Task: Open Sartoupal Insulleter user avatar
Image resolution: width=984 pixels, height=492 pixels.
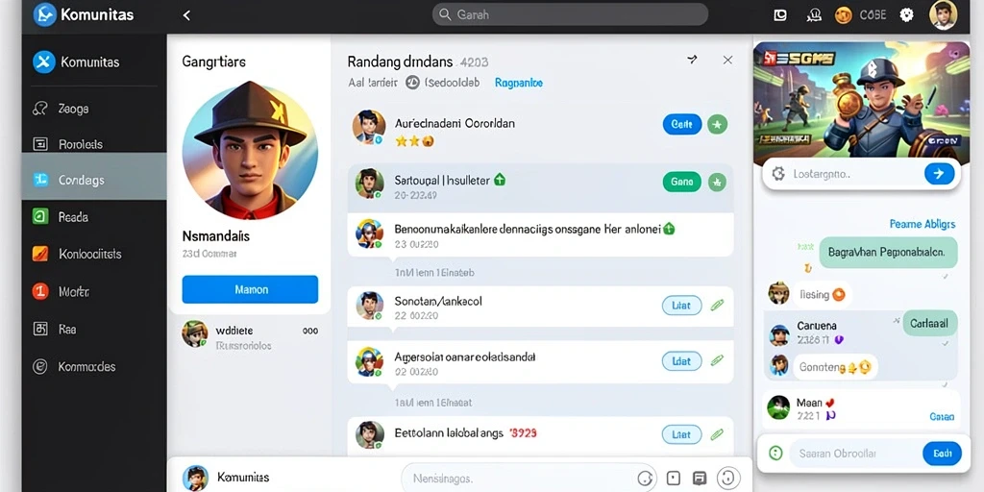Action: pyautogui.click(x=369, y=184)
